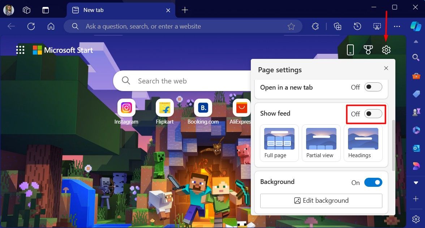Screen dimensions: 425x228
Task: Go to the Home page icon
Action: point(51,26)
